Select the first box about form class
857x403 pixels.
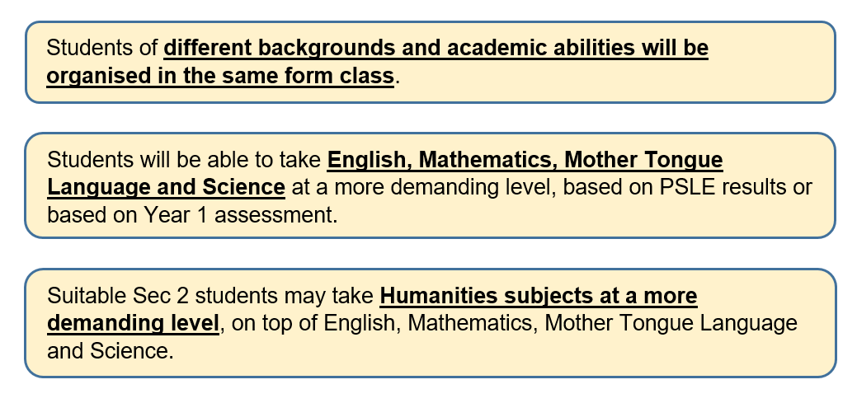[430, 63]
